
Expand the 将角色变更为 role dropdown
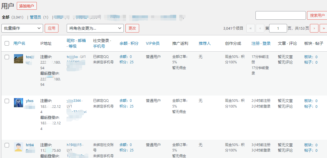(x=95, y=28)
